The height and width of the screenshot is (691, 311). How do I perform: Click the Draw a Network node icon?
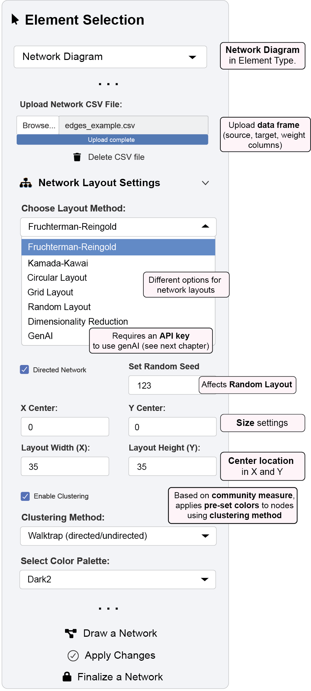point(71,633)
